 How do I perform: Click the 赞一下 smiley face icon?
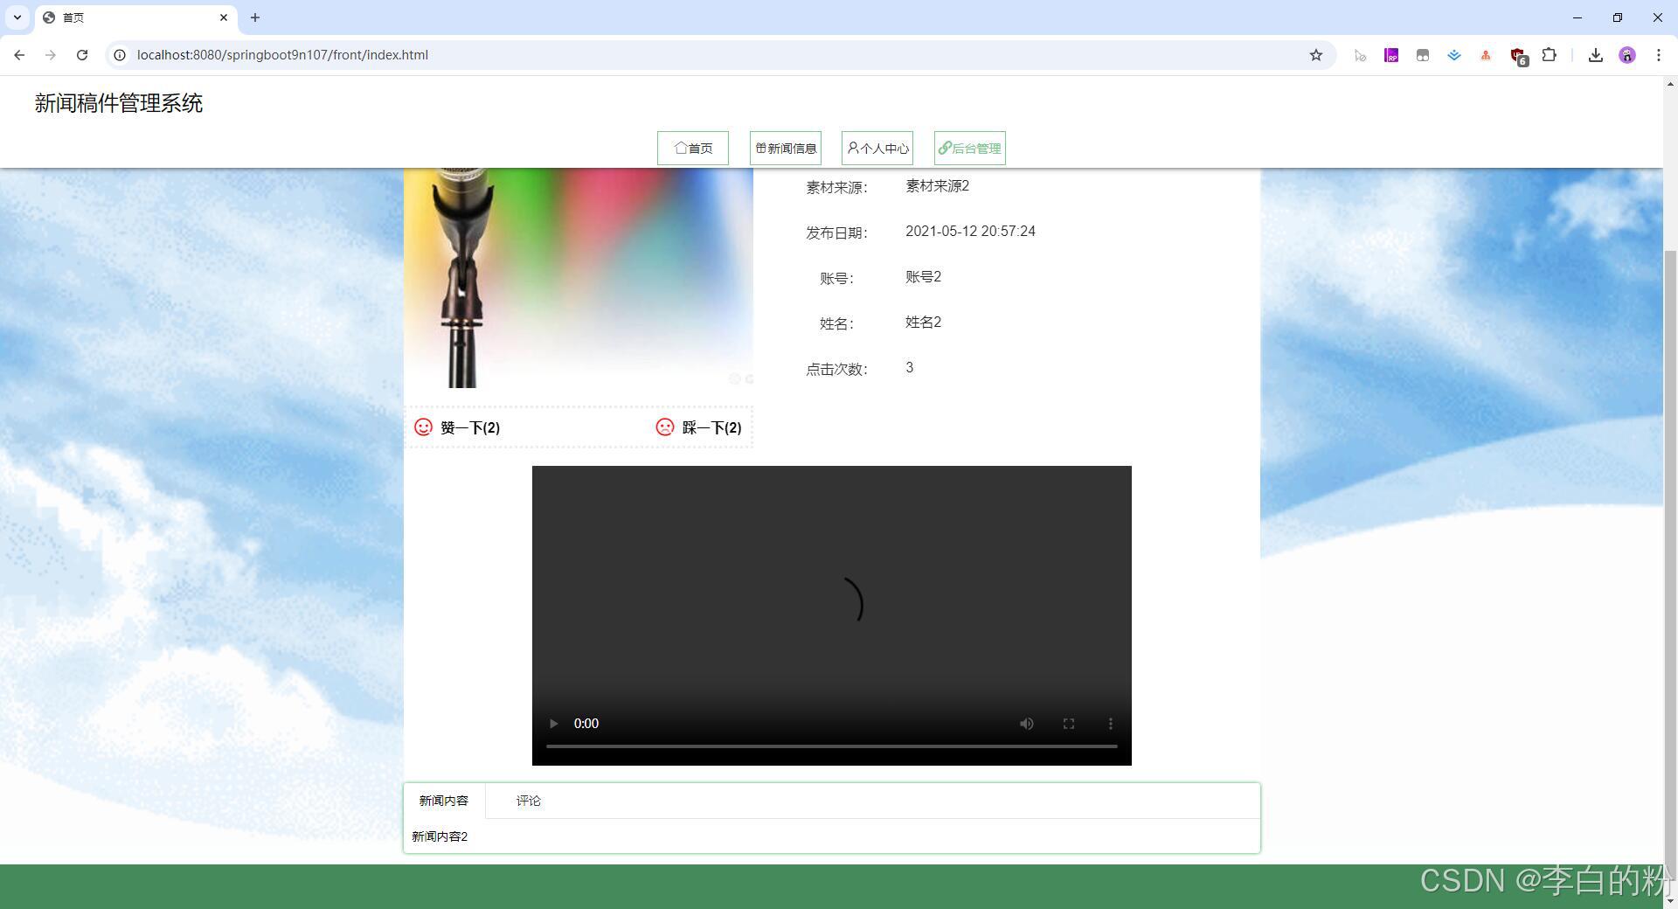click(423, 427)
